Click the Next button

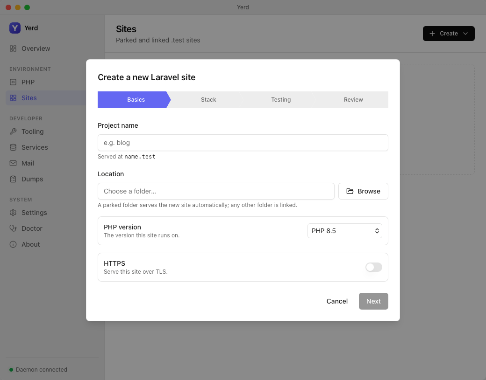[373, 301]
